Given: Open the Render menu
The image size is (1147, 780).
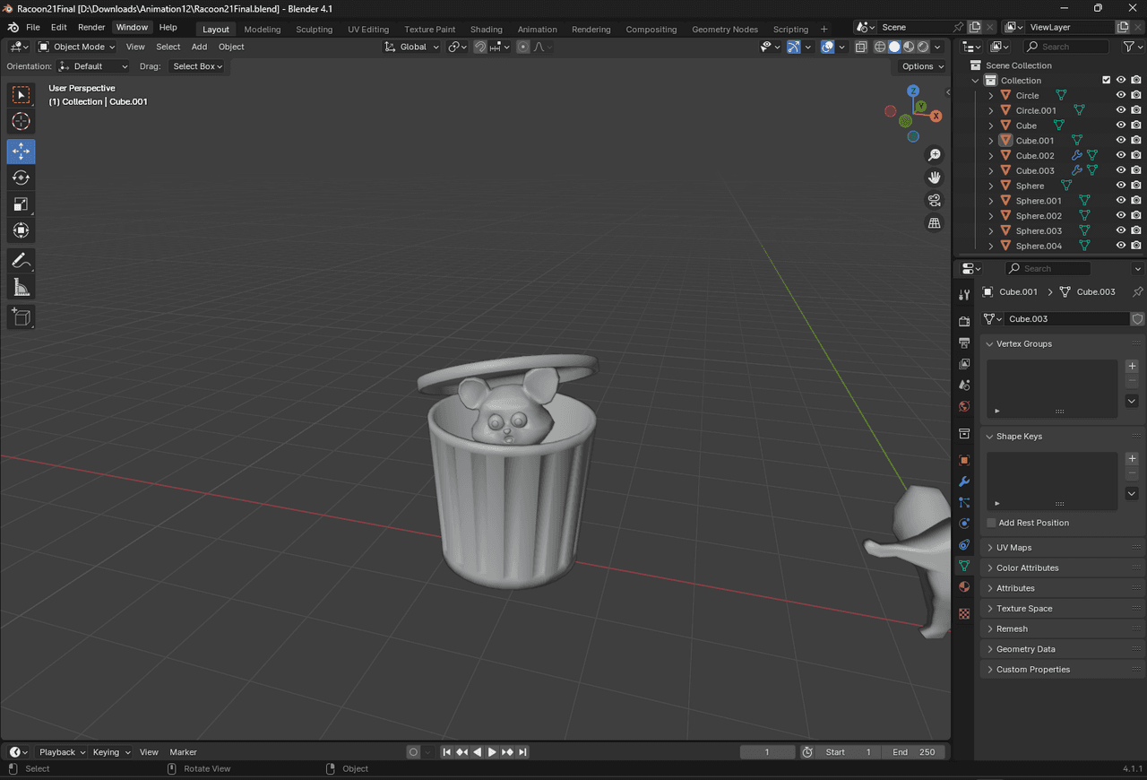Looking at the screenshot, I should [x=91, y=28].
